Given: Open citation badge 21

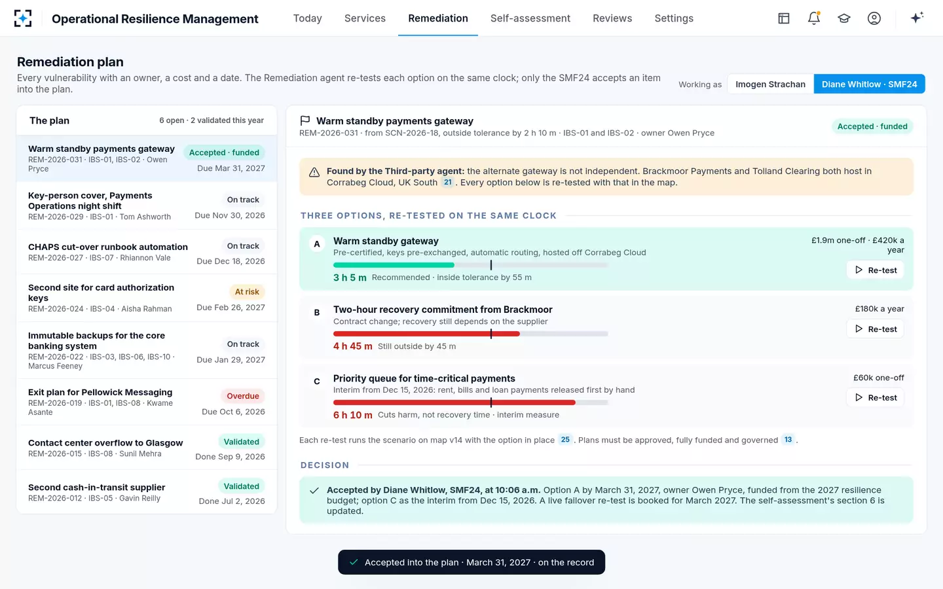Looking at the screenshot, I should pos(448,183).
